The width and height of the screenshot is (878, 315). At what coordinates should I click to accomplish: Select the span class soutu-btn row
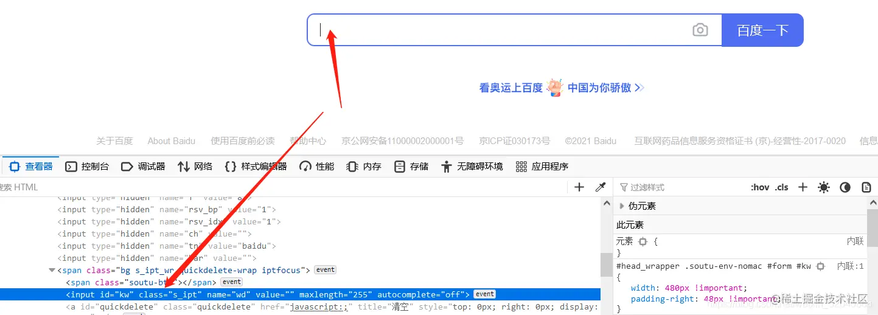tap(300, 282)
